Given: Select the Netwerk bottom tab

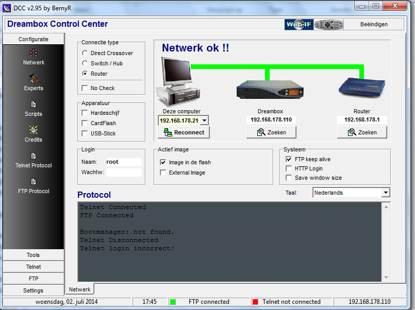Looking at the screenshot, I should [x=80, y=289].
